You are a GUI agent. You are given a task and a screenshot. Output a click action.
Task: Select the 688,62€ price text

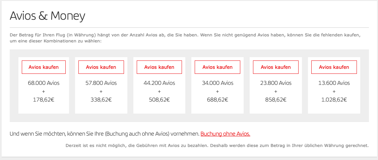[x=217, y=100]
